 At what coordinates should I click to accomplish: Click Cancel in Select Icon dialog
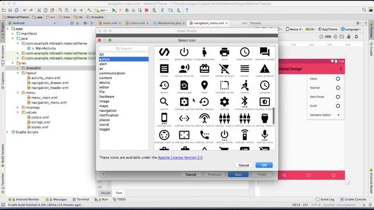(244, 165)
